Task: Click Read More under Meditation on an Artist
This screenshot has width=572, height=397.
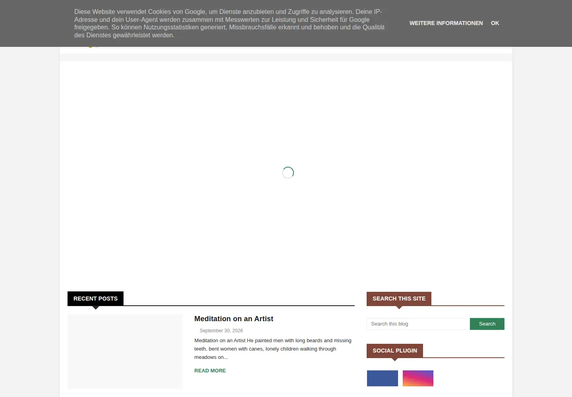Action: pos(210,370)
